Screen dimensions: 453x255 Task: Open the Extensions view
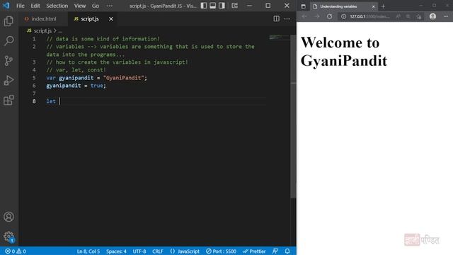[8, 100]
